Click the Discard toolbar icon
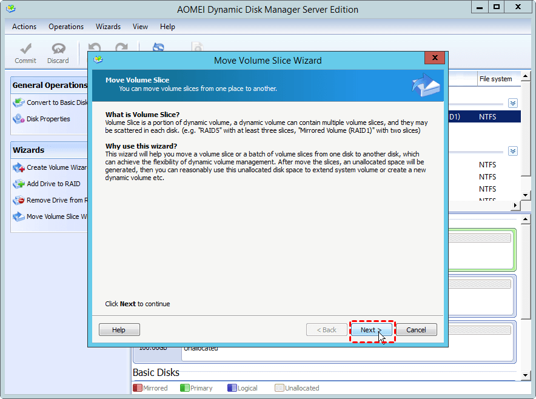The image size is (536, 399). click(58, 49)
